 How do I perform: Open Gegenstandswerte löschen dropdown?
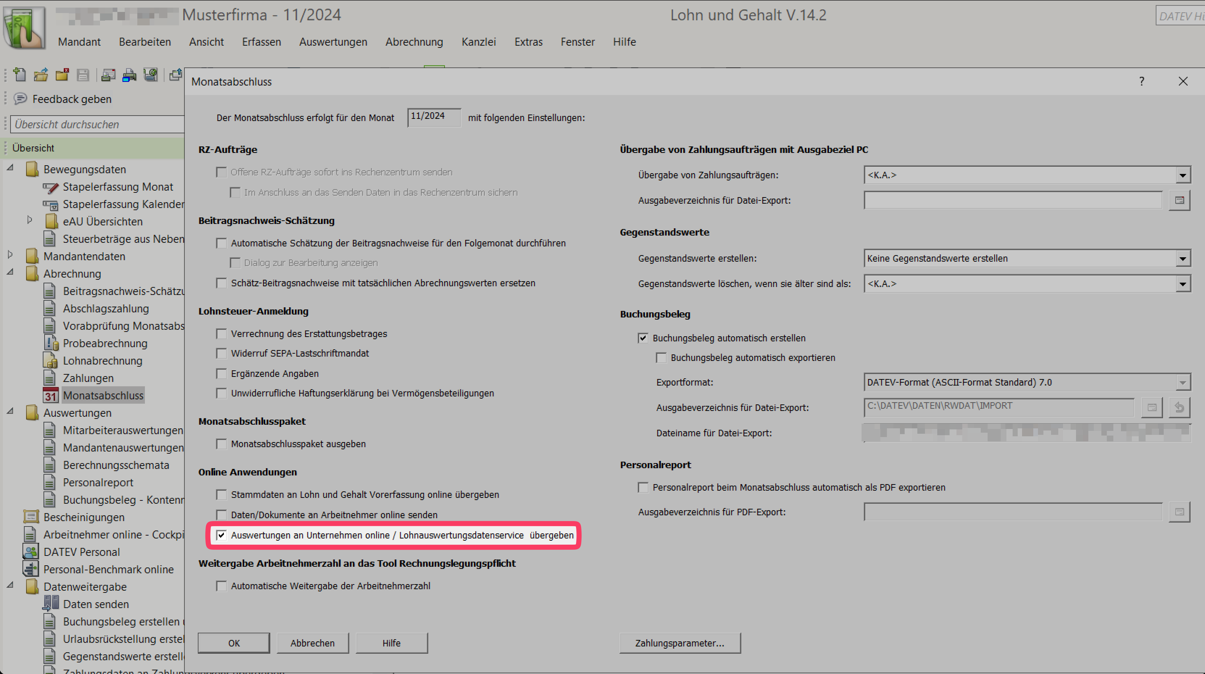(x=1183, y=283)
